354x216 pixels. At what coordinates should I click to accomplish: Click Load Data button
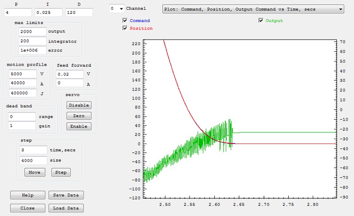[x=65, y=208]
